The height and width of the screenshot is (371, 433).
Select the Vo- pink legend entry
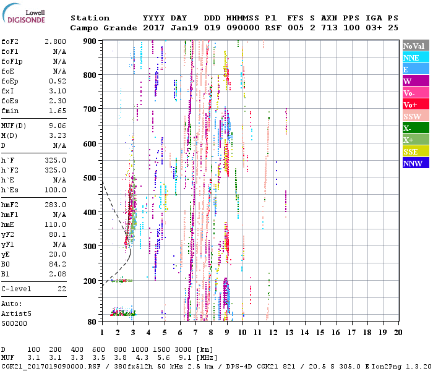[414, 93]
